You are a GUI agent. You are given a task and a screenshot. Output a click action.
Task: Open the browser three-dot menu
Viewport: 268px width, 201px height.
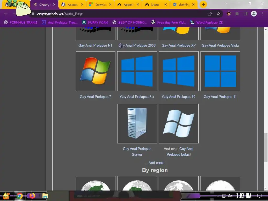262,14
